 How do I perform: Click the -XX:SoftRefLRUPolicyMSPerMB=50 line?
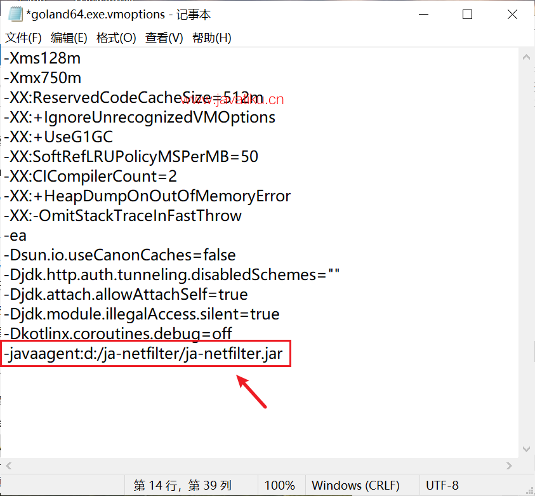click(x=131, y=157)
